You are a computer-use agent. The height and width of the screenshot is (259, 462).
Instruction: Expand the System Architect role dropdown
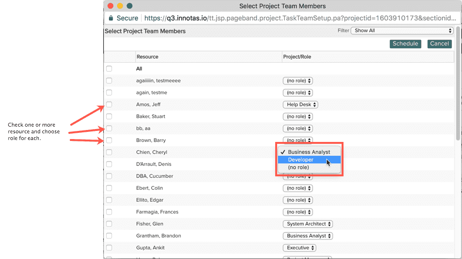point(308,224)
